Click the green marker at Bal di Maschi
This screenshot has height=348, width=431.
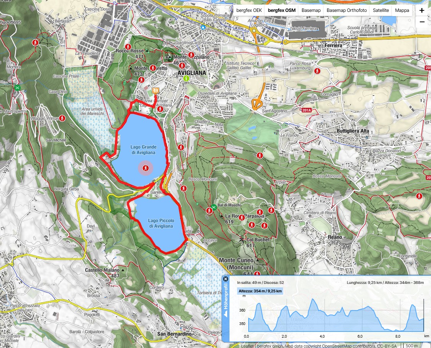pyautogui.click(x=214, y=208)
